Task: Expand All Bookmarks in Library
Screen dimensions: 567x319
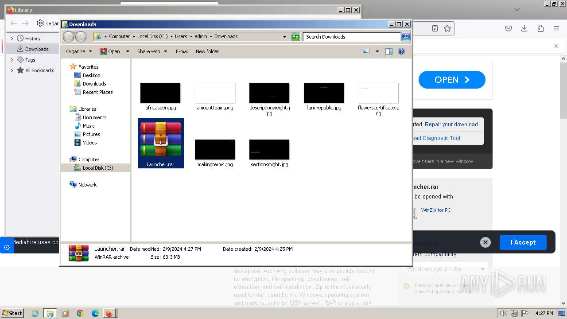Action: 12,70
